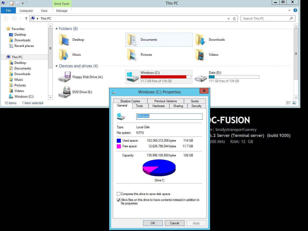Open the Downloads folder icon
This screenshot has height=231, width=308.
[200, 39]
